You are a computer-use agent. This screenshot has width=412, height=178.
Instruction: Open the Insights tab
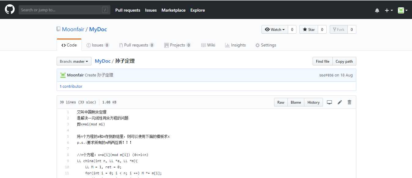point(235,45)
